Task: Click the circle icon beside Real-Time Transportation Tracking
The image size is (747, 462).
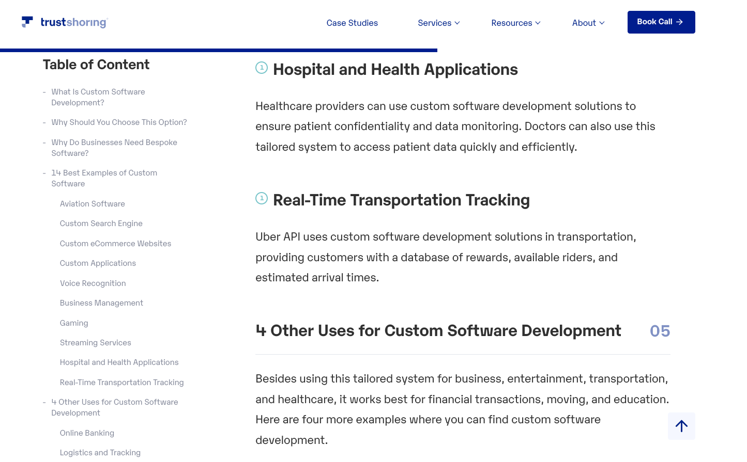Action: 262,198
